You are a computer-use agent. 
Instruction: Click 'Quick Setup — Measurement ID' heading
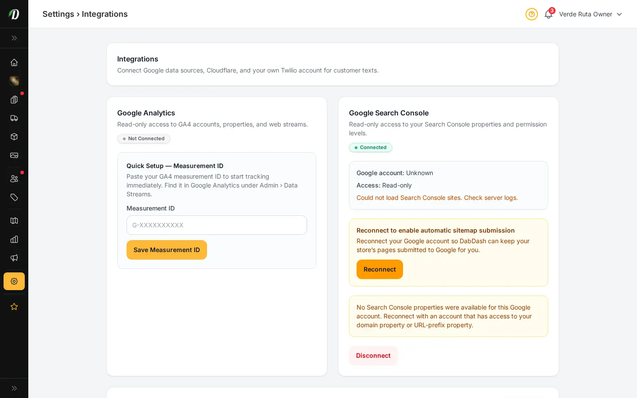pyautogui.click(x=175, y=166)
